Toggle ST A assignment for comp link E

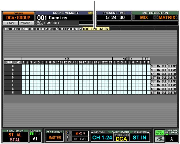coord(145,81)
